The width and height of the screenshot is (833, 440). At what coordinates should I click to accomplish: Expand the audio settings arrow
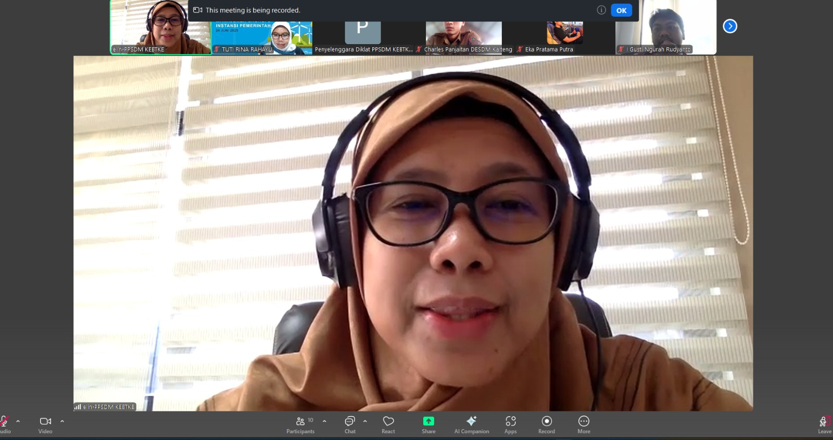pos(18,421)
